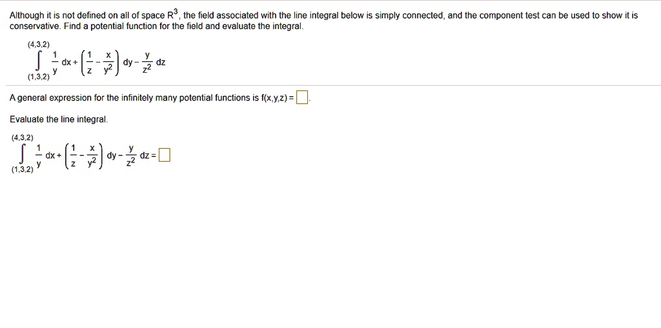Click the top integral's lower limit (1,3,2)
Viewport: 661px width, 328px height.
38,77
